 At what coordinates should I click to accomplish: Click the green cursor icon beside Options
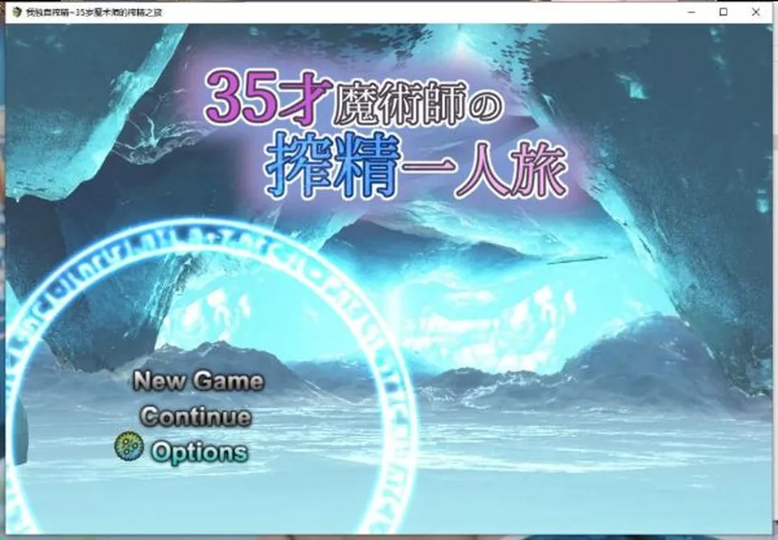pos(129,446)
